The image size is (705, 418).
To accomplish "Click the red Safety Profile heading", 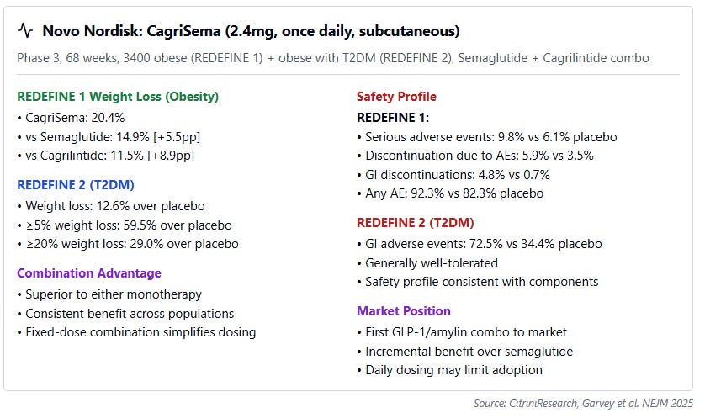I will click(396, 97).
